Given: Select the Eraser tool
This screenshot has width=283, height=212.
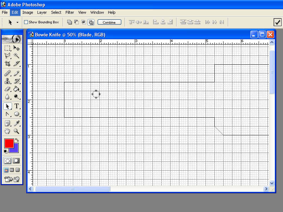Looking at the screenshot, I should coord(7,89).
